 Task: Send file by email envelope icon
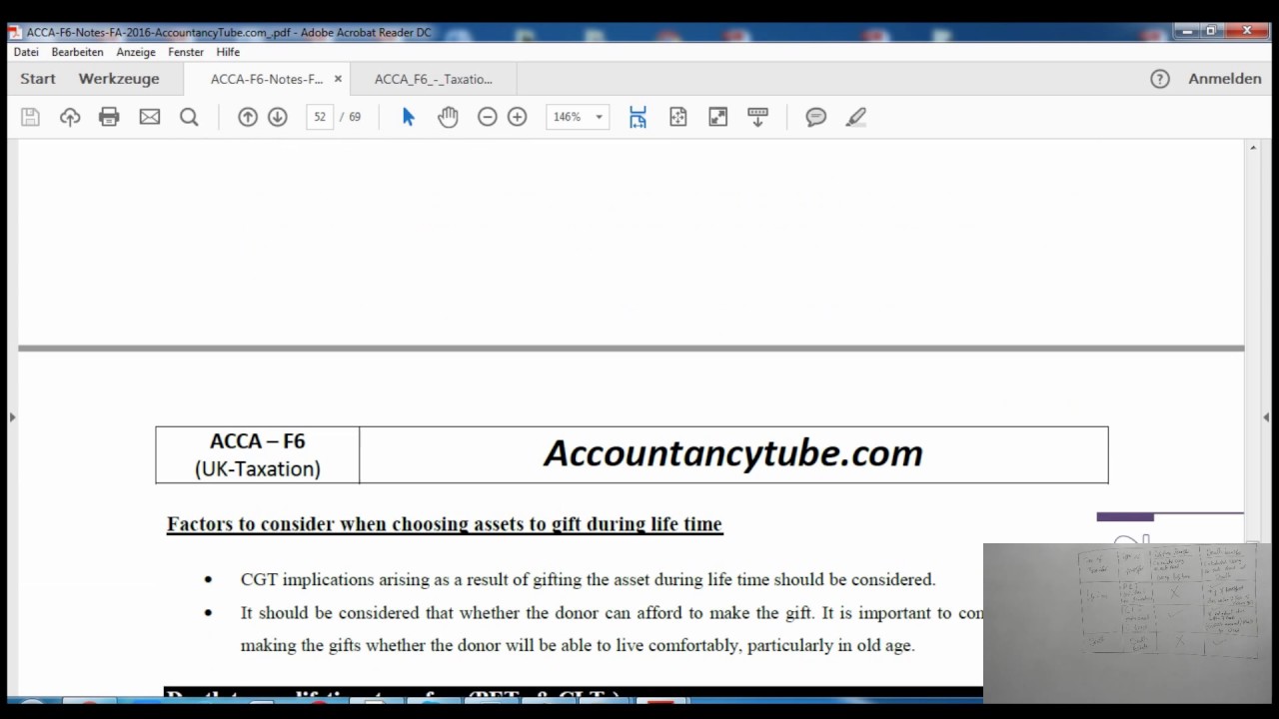[x=149, y=117]
